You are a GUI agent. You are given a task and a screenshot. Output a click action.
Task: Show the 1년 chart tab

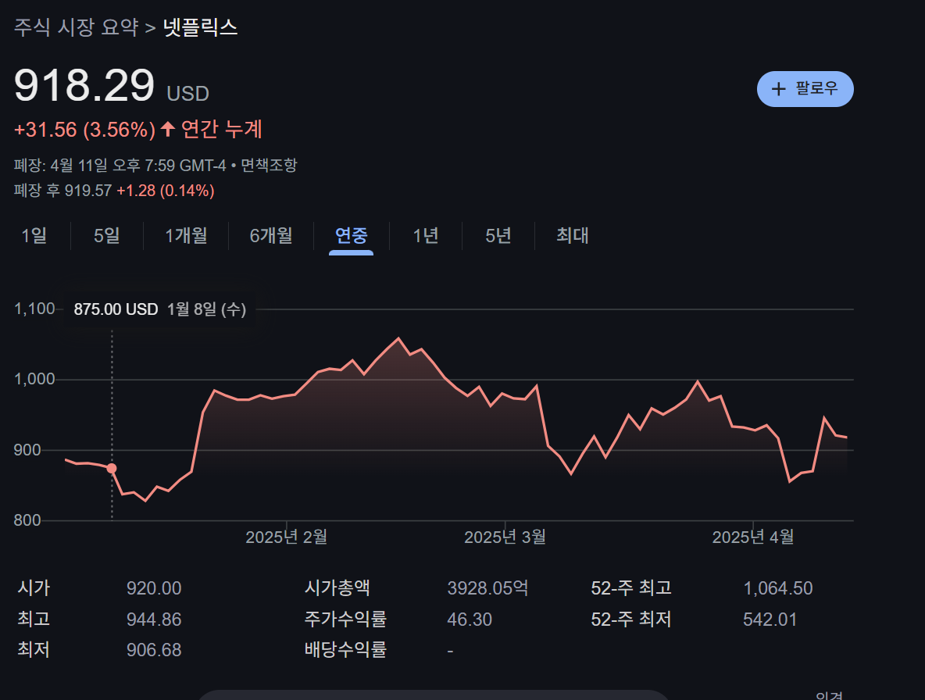425,235
